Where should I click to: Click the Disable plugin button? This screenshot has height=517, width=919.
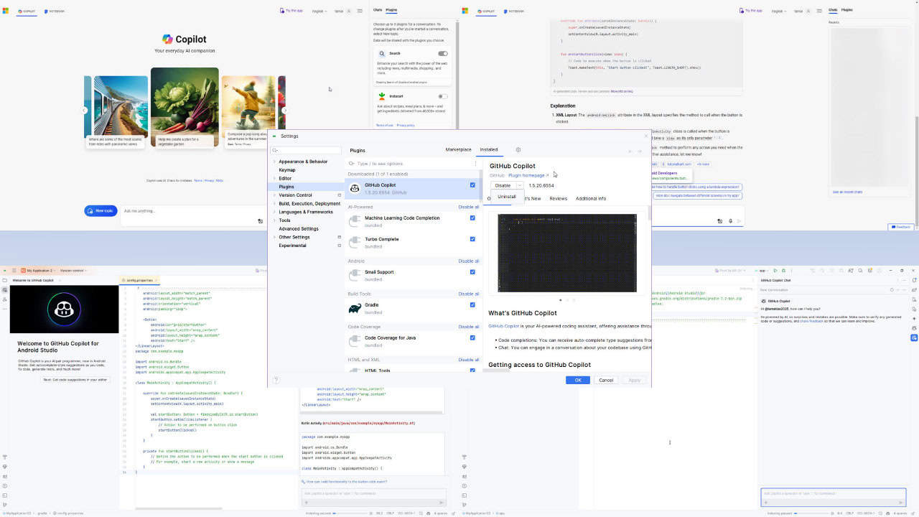coord(503,185)
